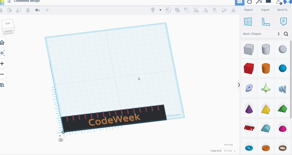Click the Mirror tool icon
Image resolution: width=292 pixels, height=155 pixels.
pos(205,10)
